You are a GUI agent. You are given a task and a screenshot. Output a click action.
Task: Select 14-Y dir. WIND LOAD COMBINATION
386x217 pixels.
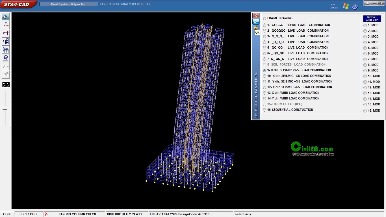click(x=291, y=98)
